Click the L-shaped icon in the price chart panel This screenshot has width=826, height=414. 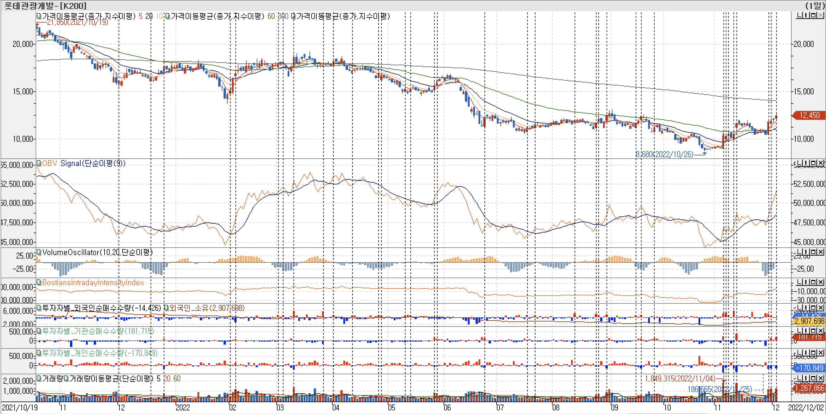click(800, 15)
